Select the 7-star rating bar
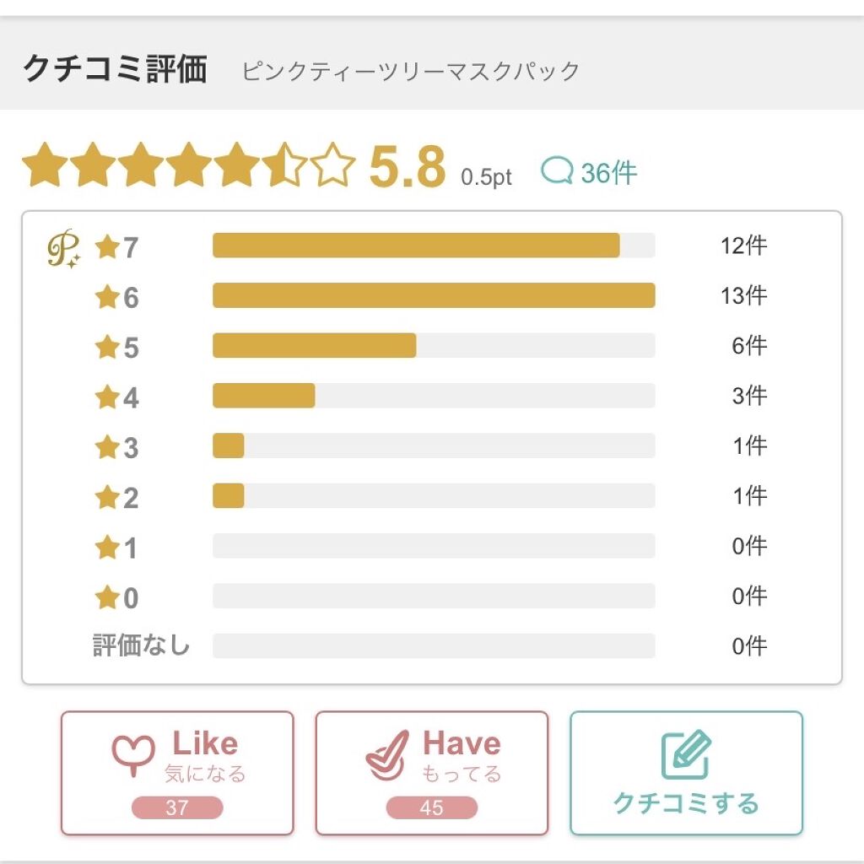Viewport: 864px width, 864px height. coord(434,246)
